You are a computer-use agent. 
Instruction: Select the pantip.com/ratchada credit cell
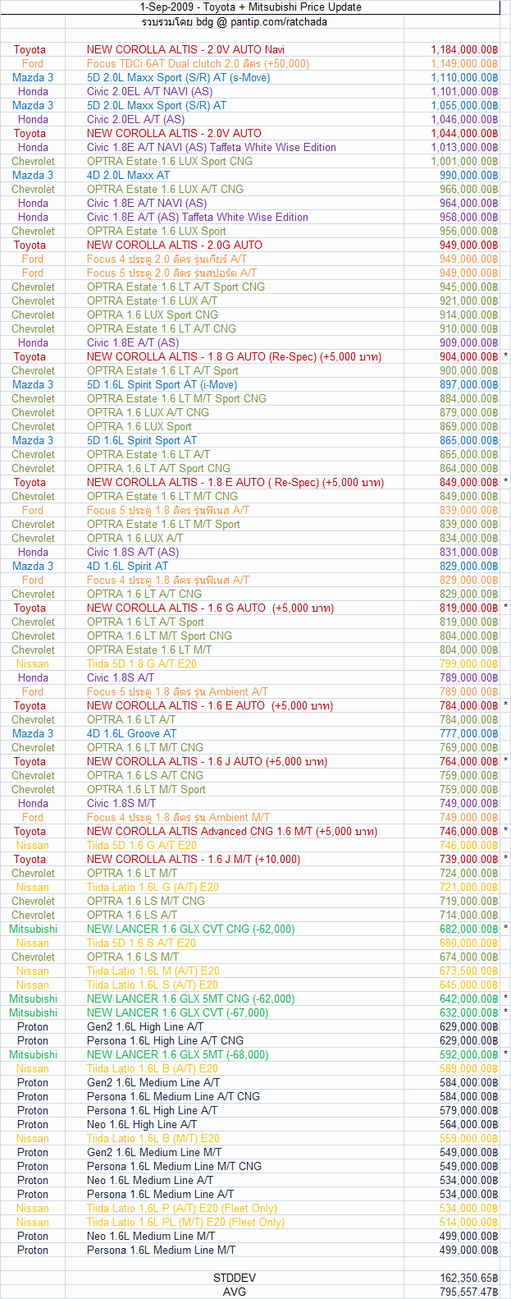click(x=234, y=22)
